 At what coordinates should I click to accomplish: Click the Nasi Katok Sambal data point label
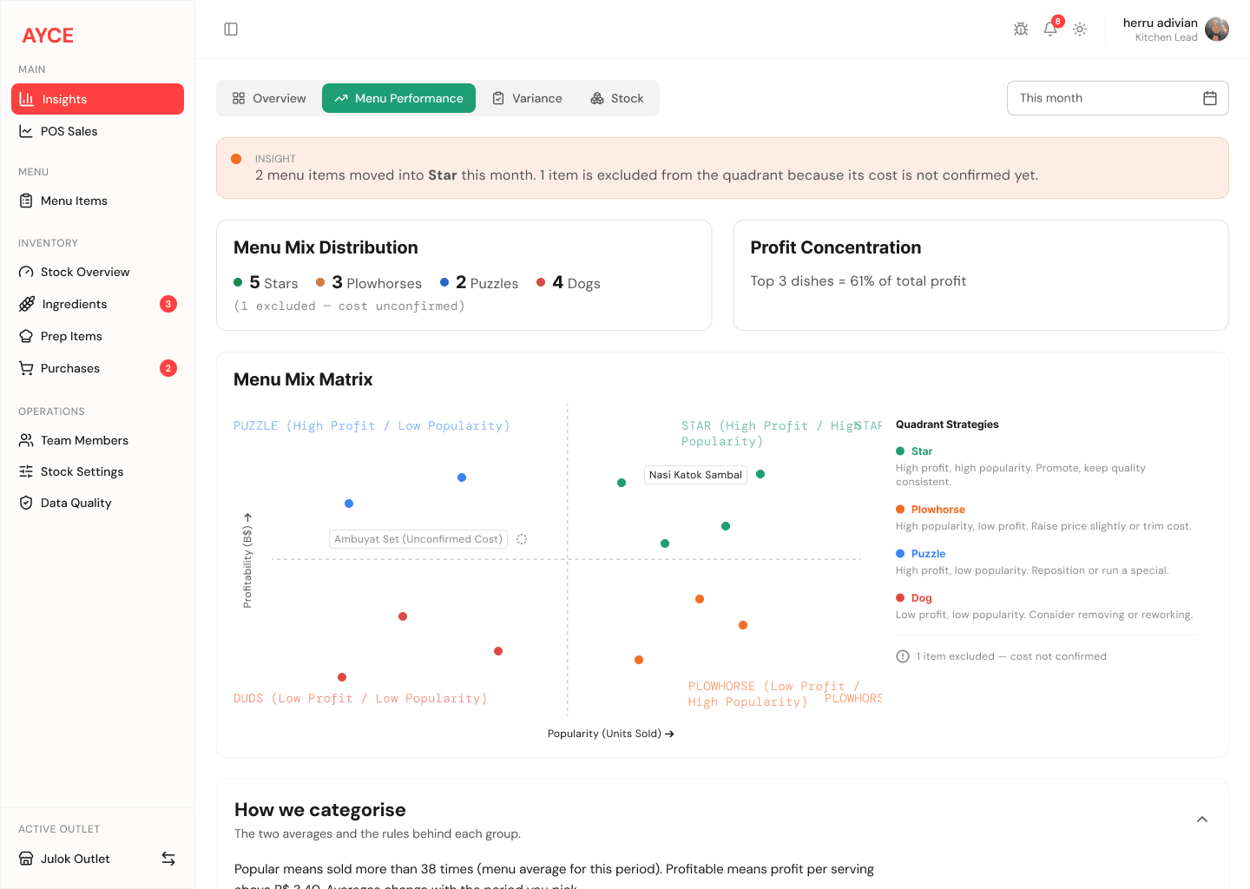coord(695,475)
